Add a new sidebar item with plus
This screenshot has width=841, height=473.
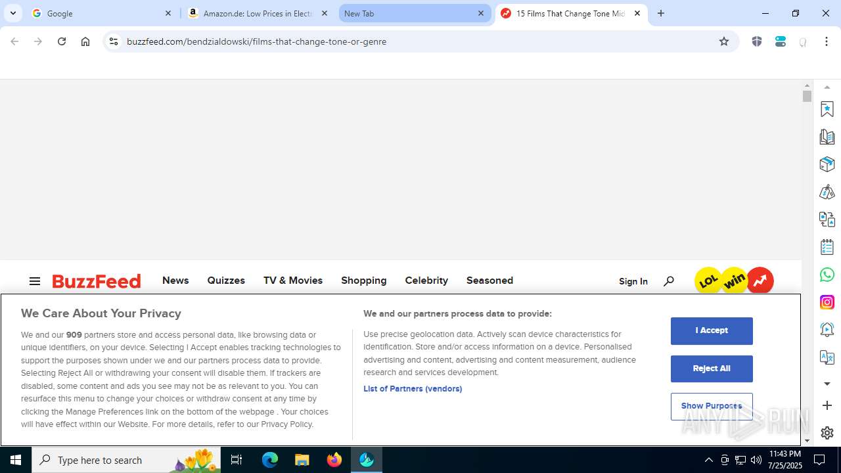click(827, 405)
